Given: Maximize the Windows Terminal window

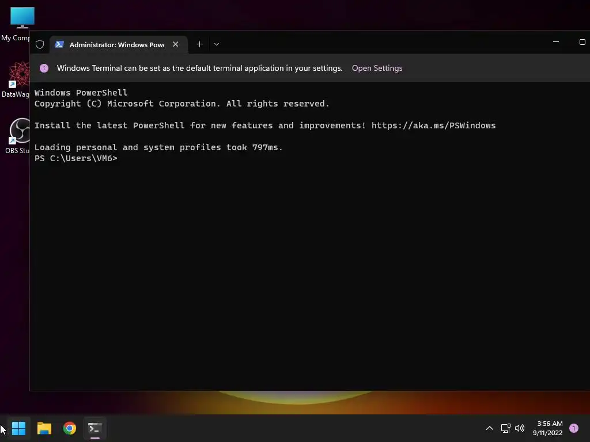Looking at the screenshot, I should [582, 42].
